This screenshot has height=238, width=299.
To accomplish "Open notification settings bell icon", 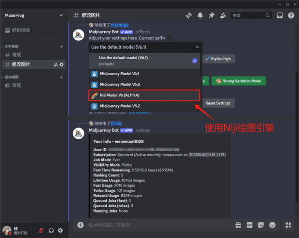I will (200, 15).
